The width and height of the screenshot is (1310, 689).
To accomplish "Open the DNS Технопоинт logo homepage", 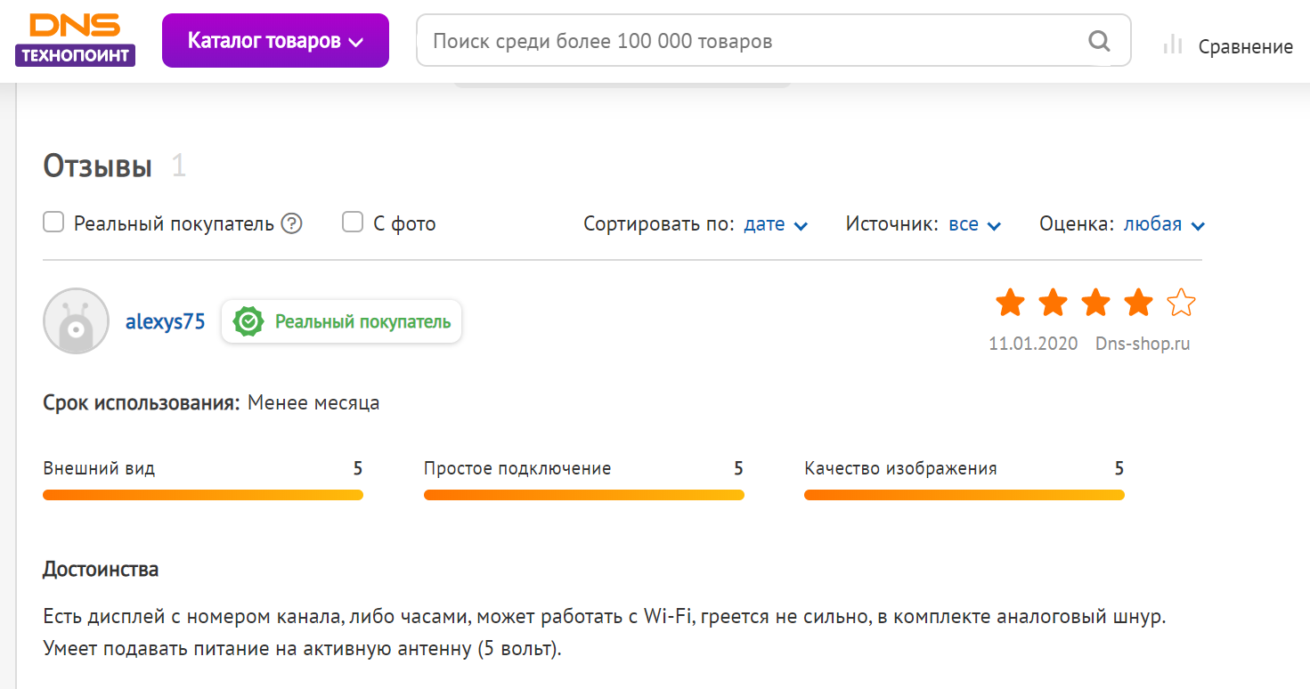I will point(75,40).
